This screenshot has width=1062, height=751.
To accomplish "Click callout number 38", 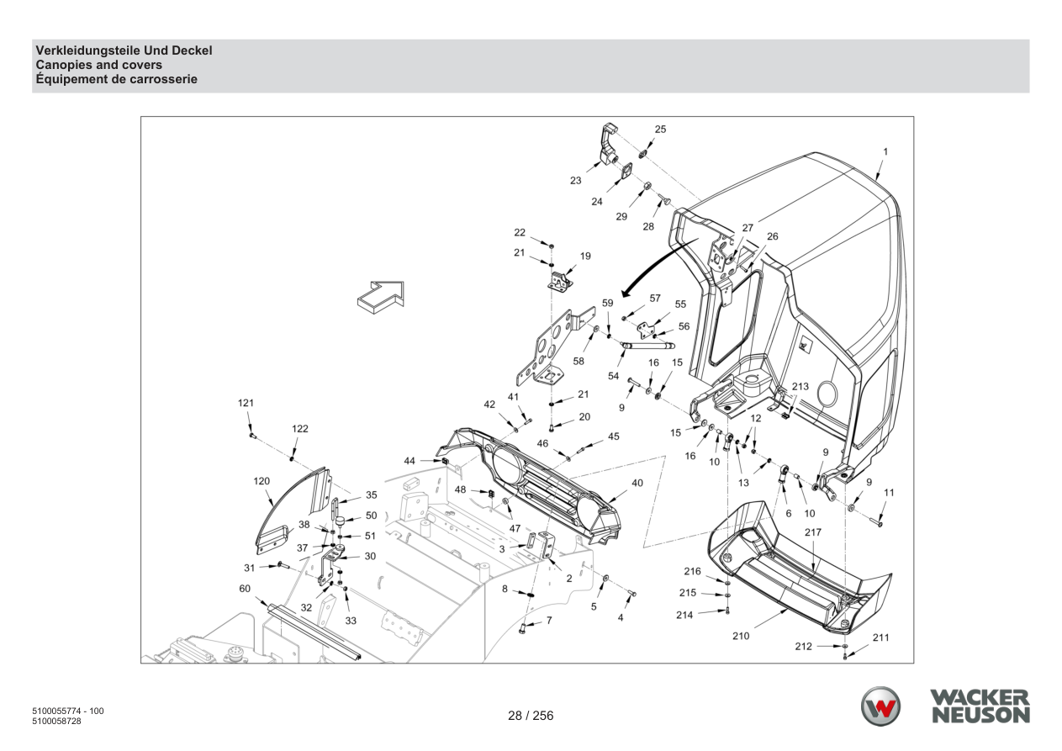I will [304, 524].
